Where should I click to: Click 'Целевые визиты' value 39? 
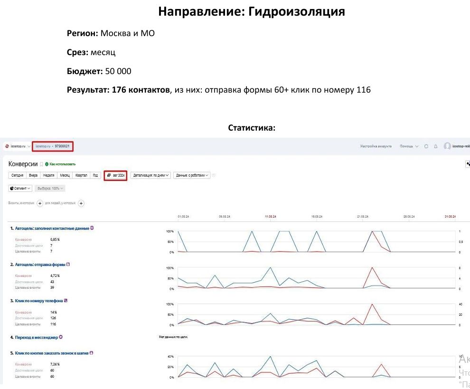coord(52,287)
